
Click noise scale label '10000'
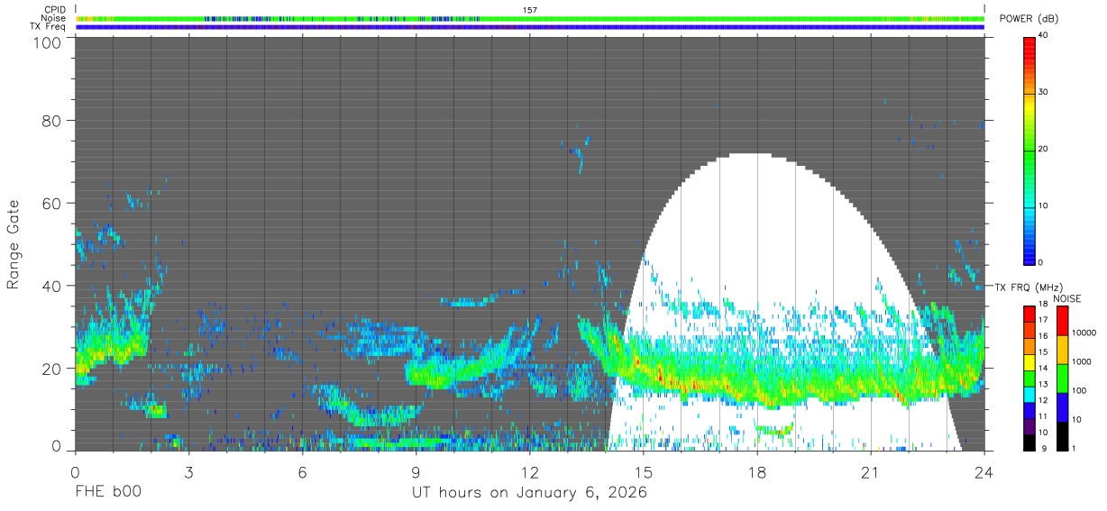tap(1085, 333)
